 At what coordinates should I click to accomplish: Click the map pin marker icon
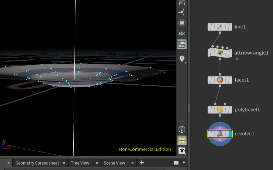coord(182,59)
